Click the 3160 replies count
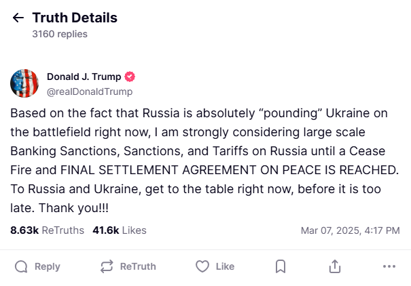 (x=60, y=34)
